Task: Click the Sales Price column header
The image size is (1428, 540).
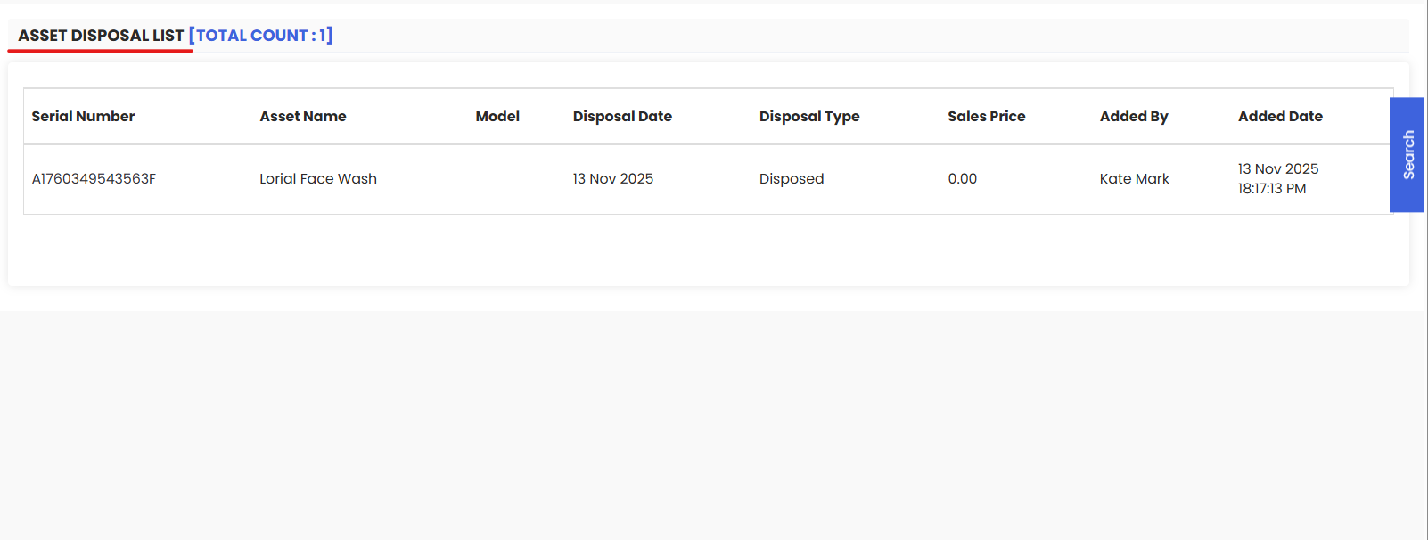Action: (x=987, y=117)
